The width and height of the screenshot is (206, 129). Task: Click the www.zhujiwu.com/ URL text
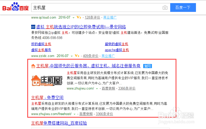[x=80, y=88]
